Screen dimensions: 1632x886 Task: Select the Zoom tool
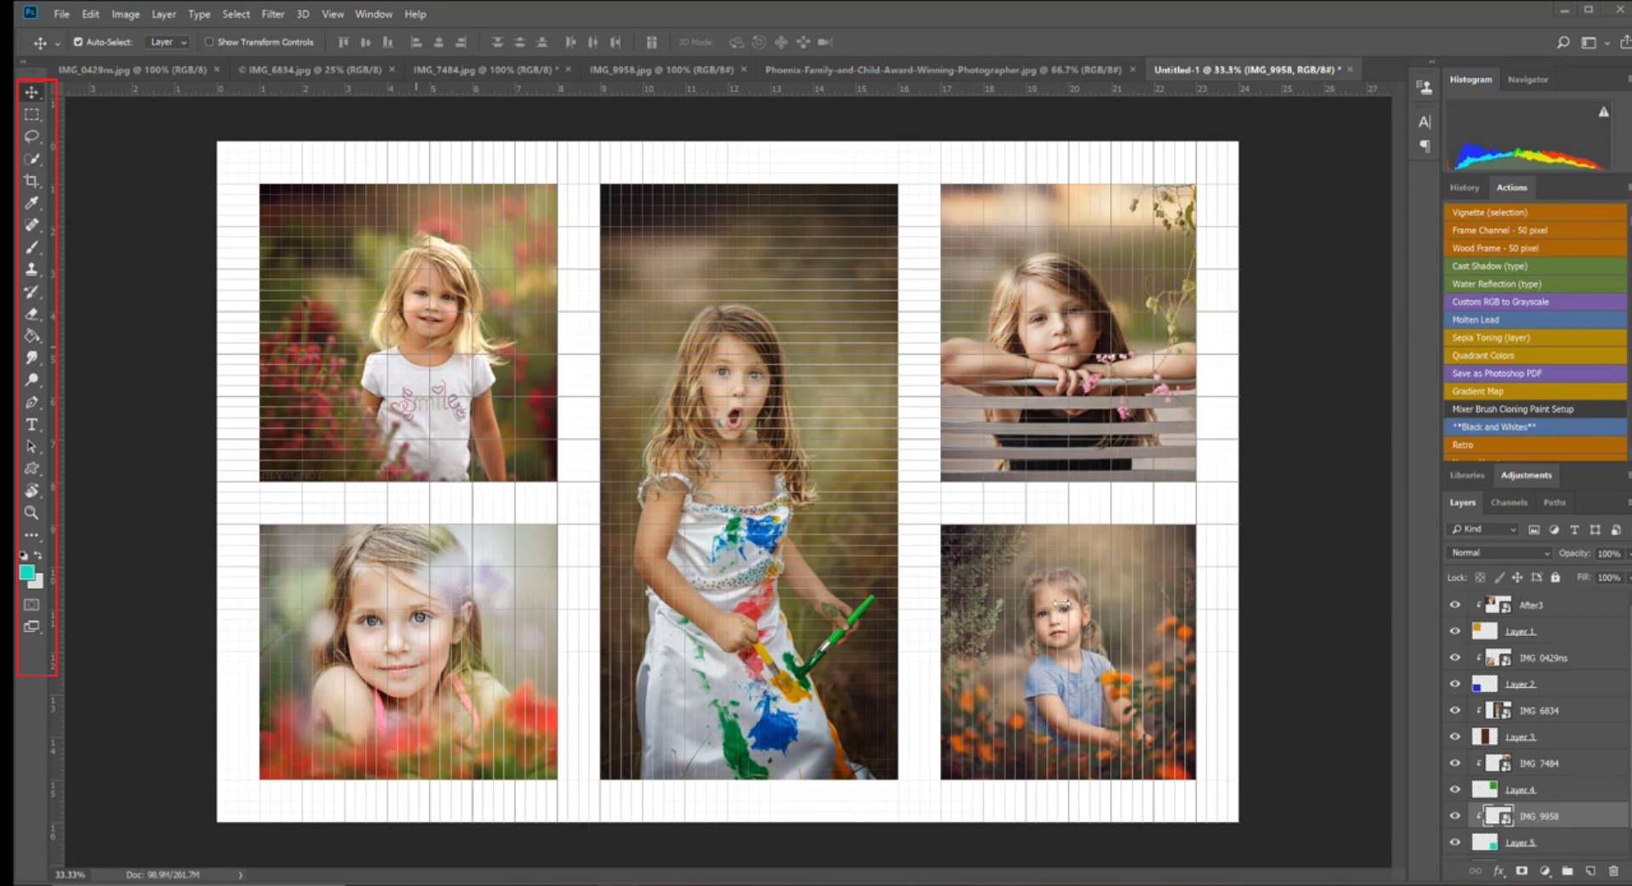(x=31, y=513)
